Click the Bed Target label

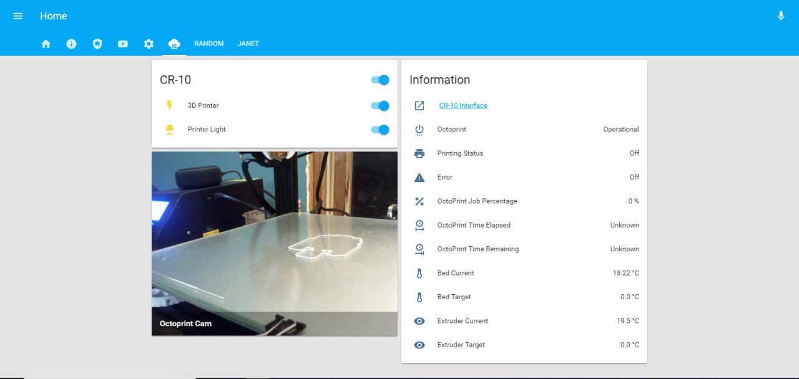pos(454,297)
